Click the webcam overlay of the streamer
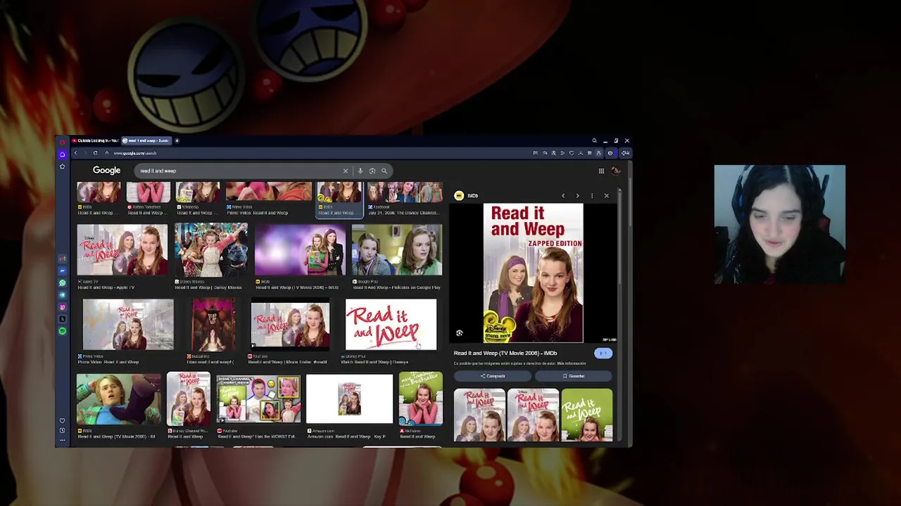 [780, 224]
